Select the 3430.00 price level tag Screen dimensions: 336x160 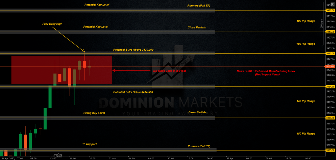[330, 53]
